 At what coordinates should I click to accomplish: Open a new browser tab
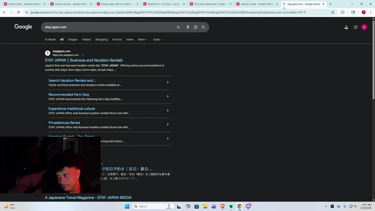coord(330,4)
